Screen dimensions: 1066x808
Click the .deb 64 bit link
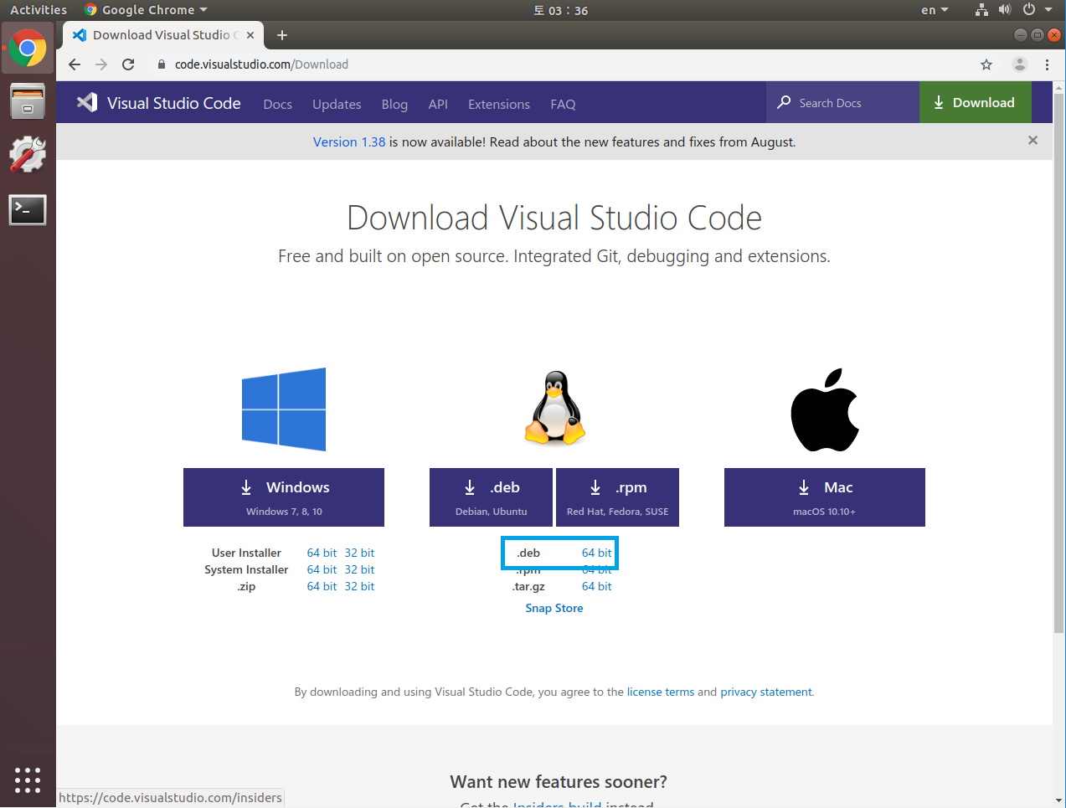(596, 553)
